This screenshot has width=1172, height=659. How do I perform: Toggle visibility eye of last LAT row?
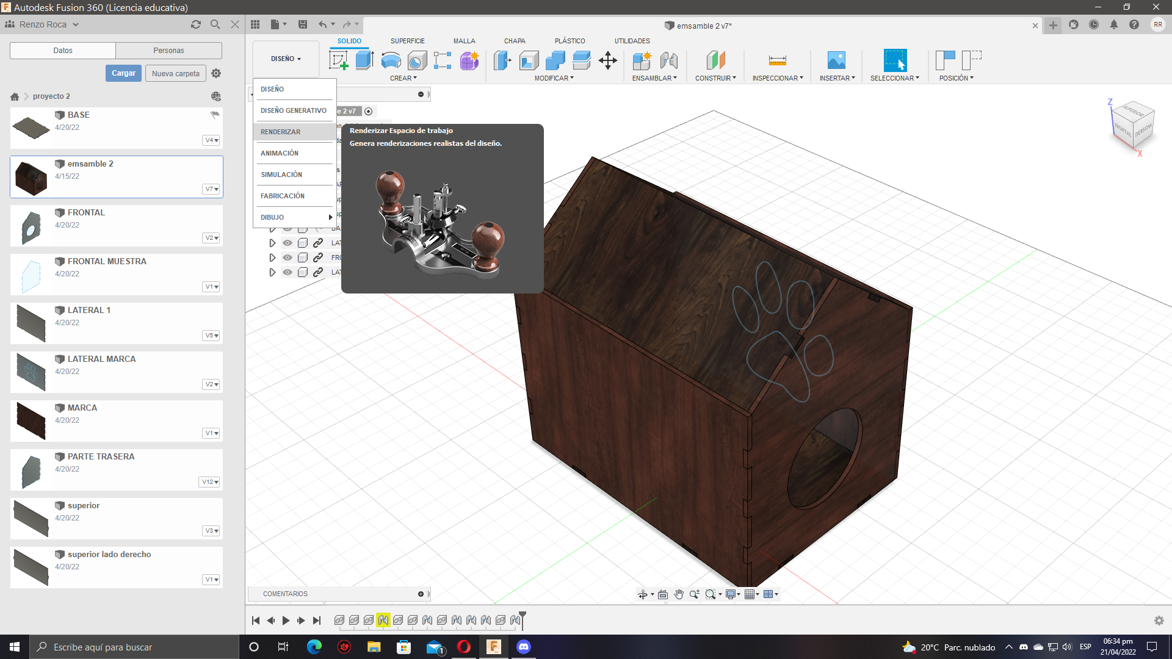pos(288,272)
